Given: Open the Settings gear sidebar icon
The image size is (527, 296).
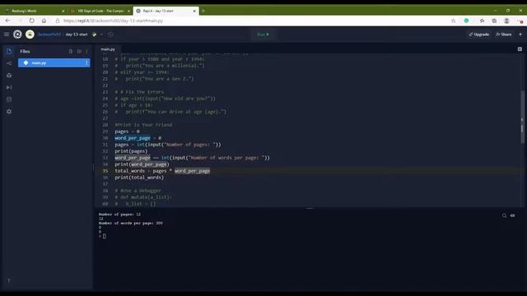Looking at the screenshot, I should point(9,112).
